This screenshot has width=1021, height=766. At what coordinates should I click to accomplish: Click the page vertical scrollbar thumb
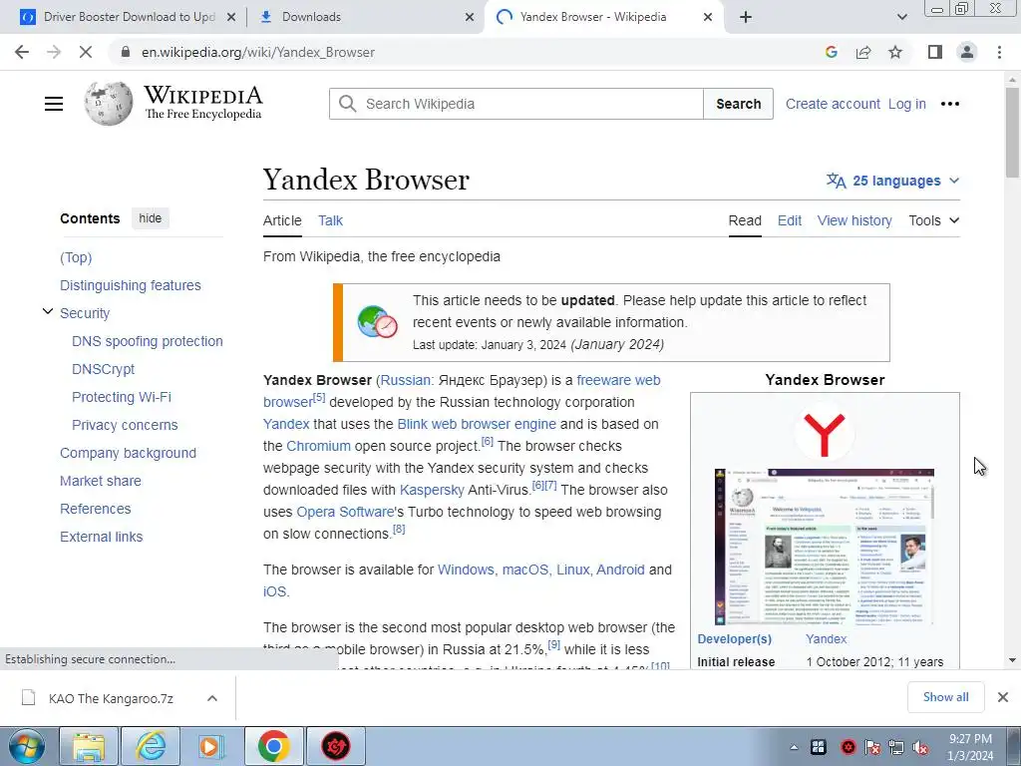[1012, 131]
